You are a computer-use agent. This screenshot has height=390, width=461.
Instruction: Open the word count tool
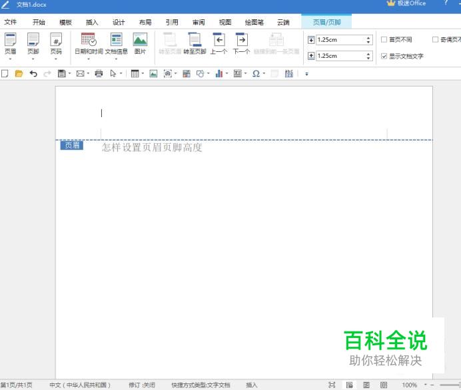pyautogui.click(x=289, y=73)
